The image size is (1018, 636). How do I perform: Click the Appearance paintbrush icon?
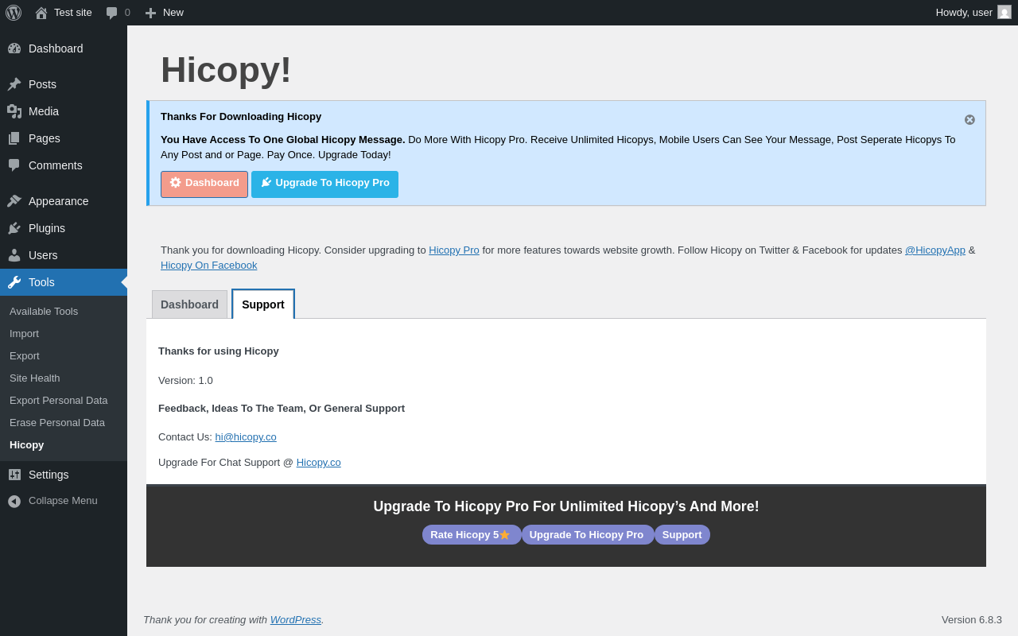(14, 201)
